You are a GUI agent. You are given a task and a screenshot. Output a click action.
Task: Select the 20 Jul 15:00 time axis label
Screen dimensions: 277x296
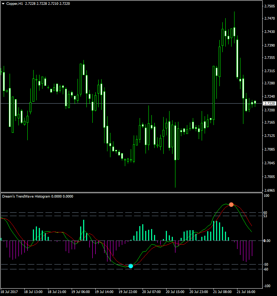pyautogui.click(x=175, y=292)
